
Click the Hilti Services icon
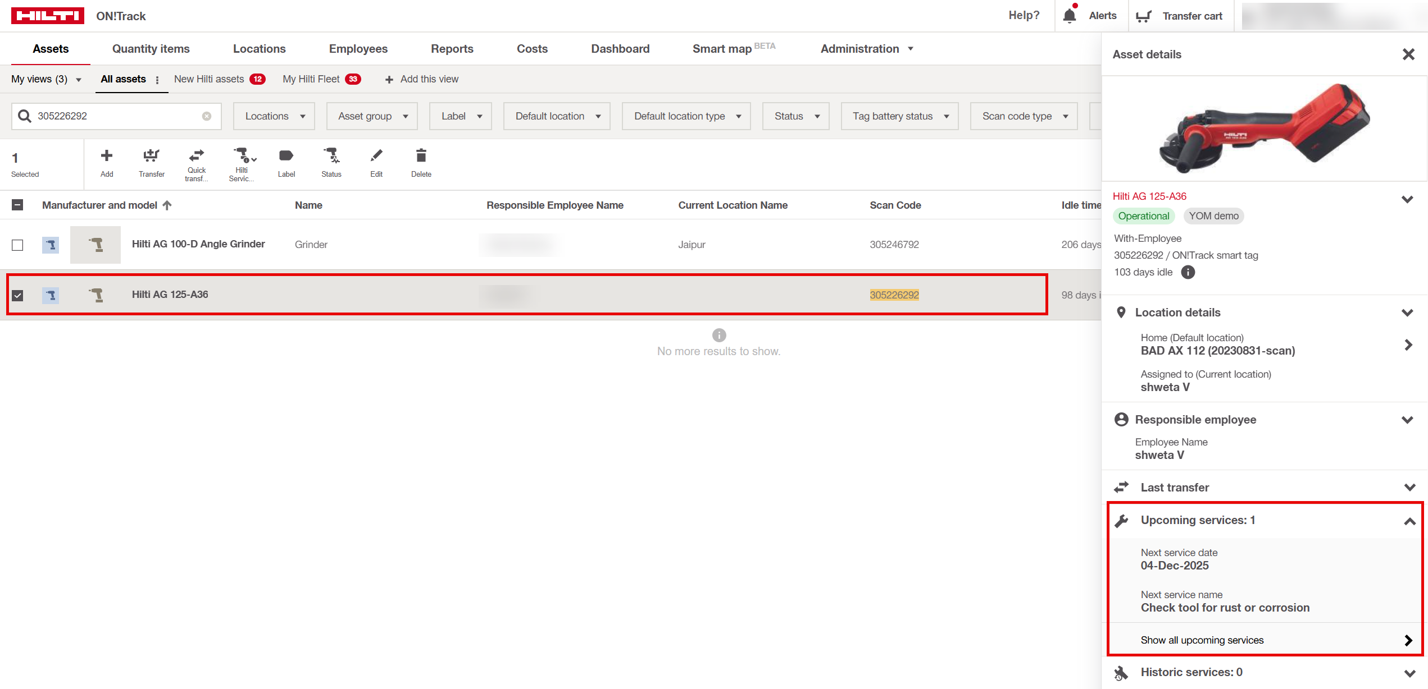(x=242, y=156)
